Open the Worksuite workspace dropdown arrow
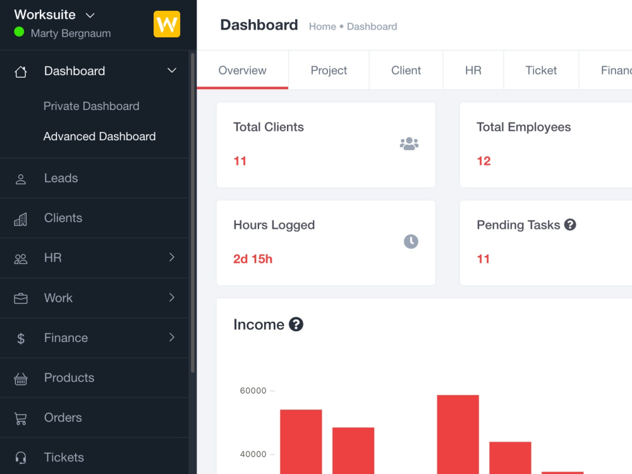This screenshot has height=474, width=632. (x=90, y=15)
